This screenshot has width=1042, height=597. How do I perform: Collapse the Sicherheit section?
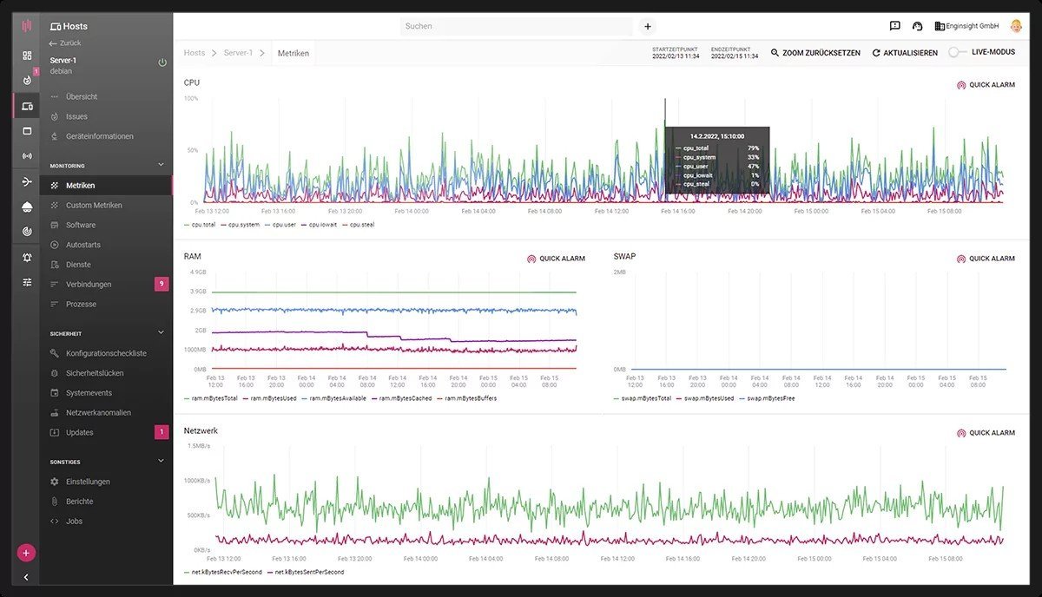161,332
